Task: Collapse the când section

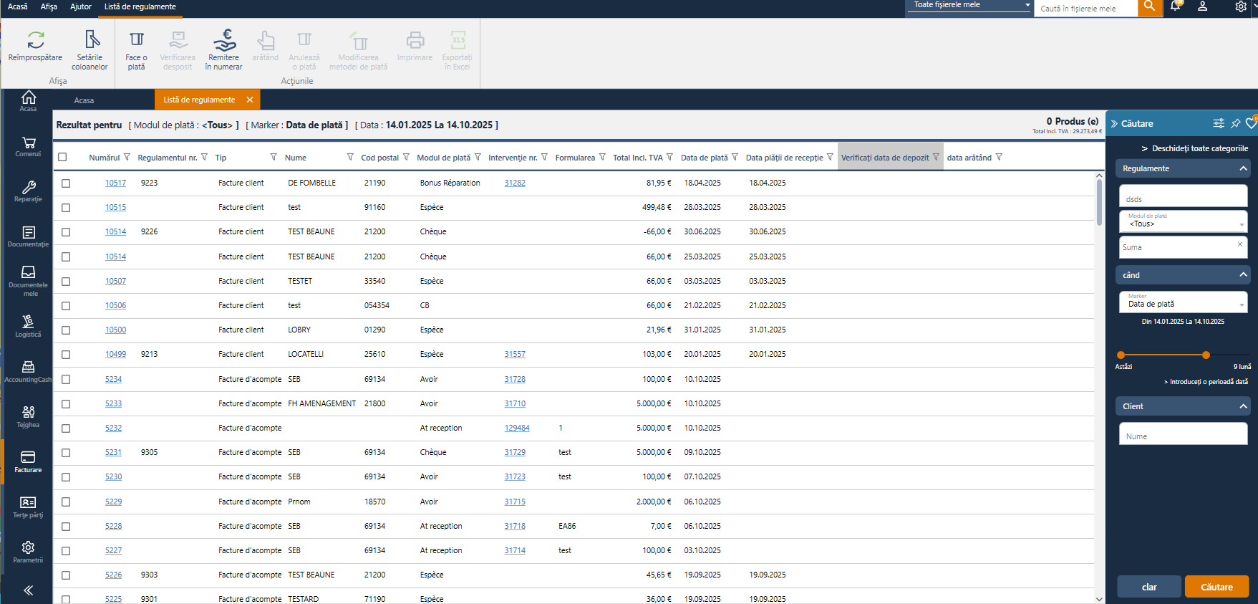Action: tap(1243, 275)
